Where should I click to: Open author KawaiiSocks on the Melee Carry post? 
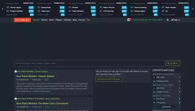(x=24, y=107)
